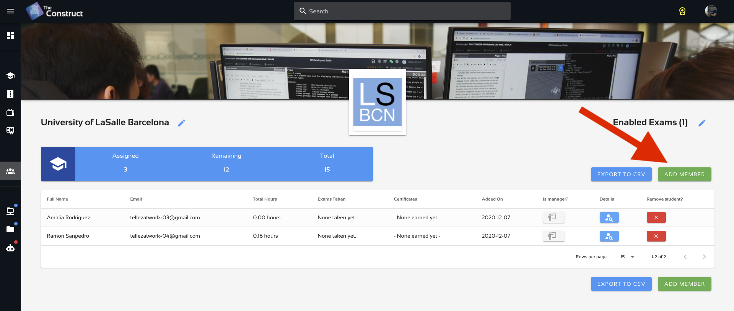
Task: View details for Amalia Rodriguez
Action: 609,217
